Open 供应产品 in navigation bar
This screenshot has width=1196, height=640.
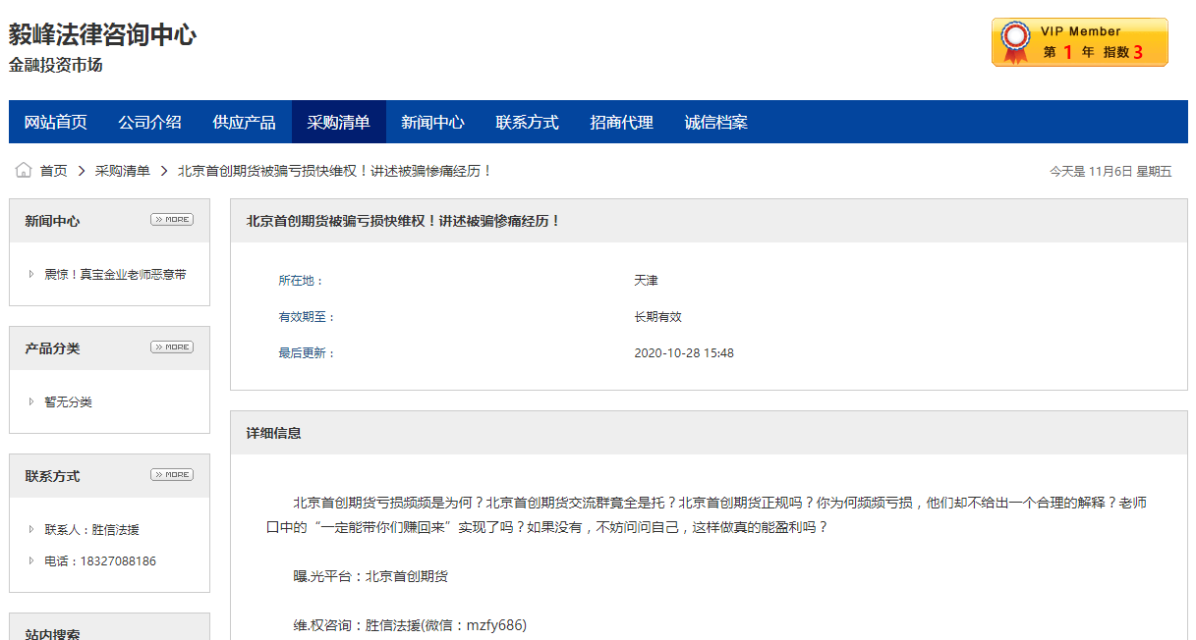pyautogui.click(x=245, y=122)
